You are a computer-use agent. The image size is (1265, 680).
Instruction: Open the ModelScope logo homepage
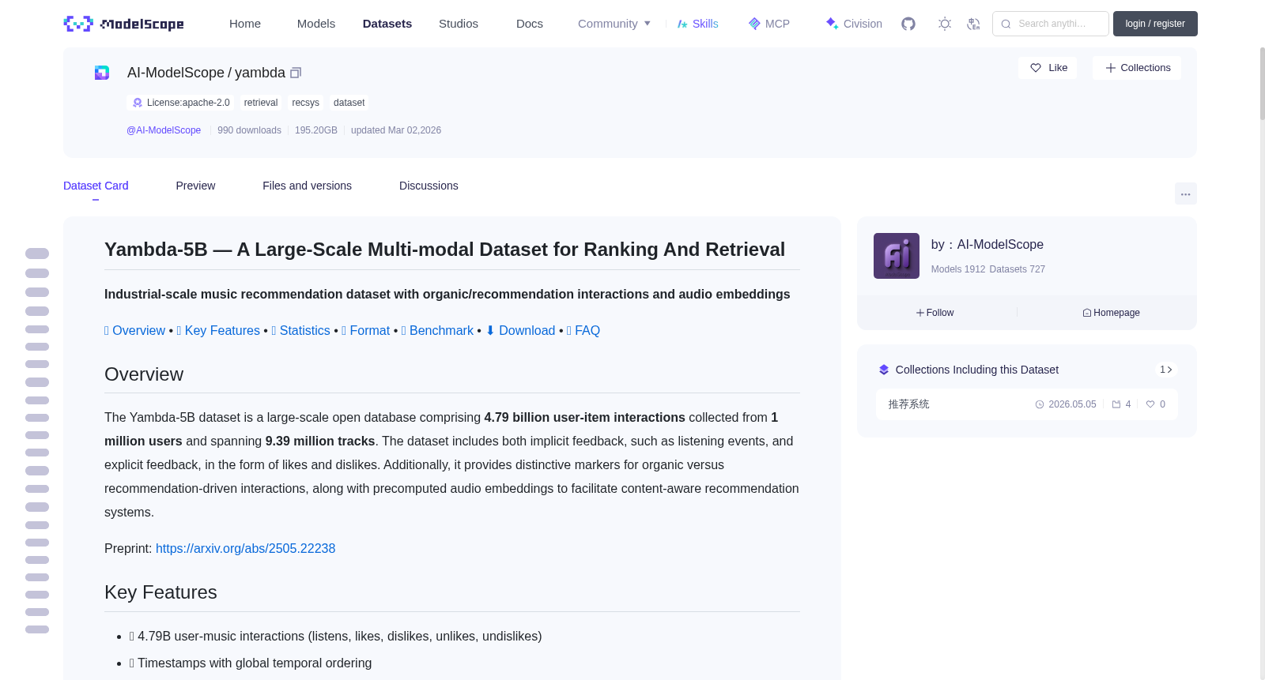pyautogui.click(x=123, y=24)
